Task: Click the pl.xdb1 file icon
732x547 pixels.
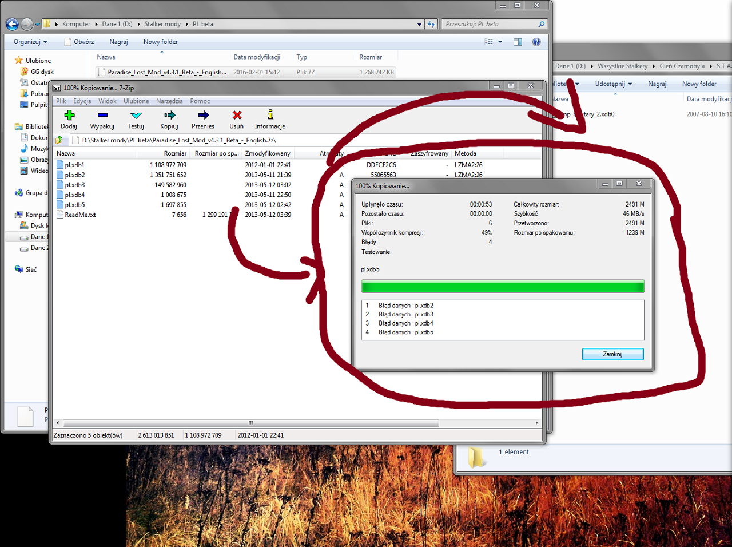Action: pyautogui.click(x=60, y=165)
